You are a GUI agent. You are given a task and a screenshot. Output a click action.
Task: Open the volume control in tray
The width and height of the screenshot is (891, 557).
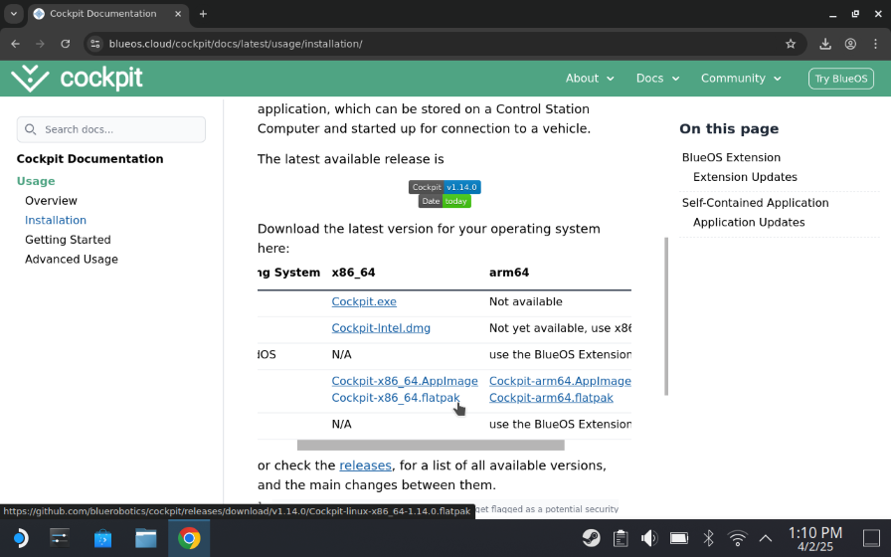[649, 539]
